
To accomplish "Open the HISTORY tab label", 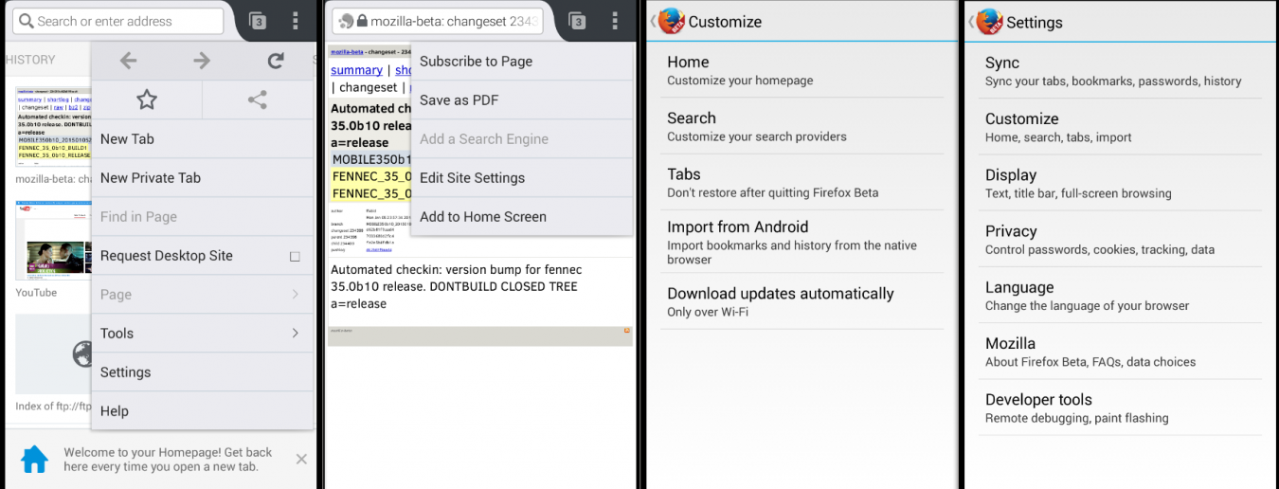I will [x=30, y=60].
